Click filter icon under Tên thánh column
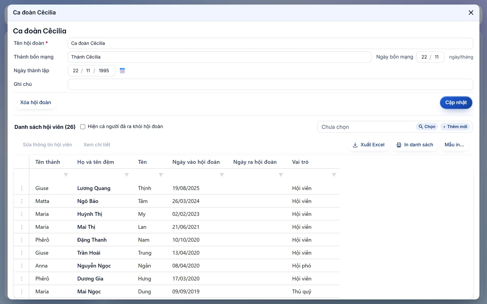487x304 pixels. click(66, 175)
